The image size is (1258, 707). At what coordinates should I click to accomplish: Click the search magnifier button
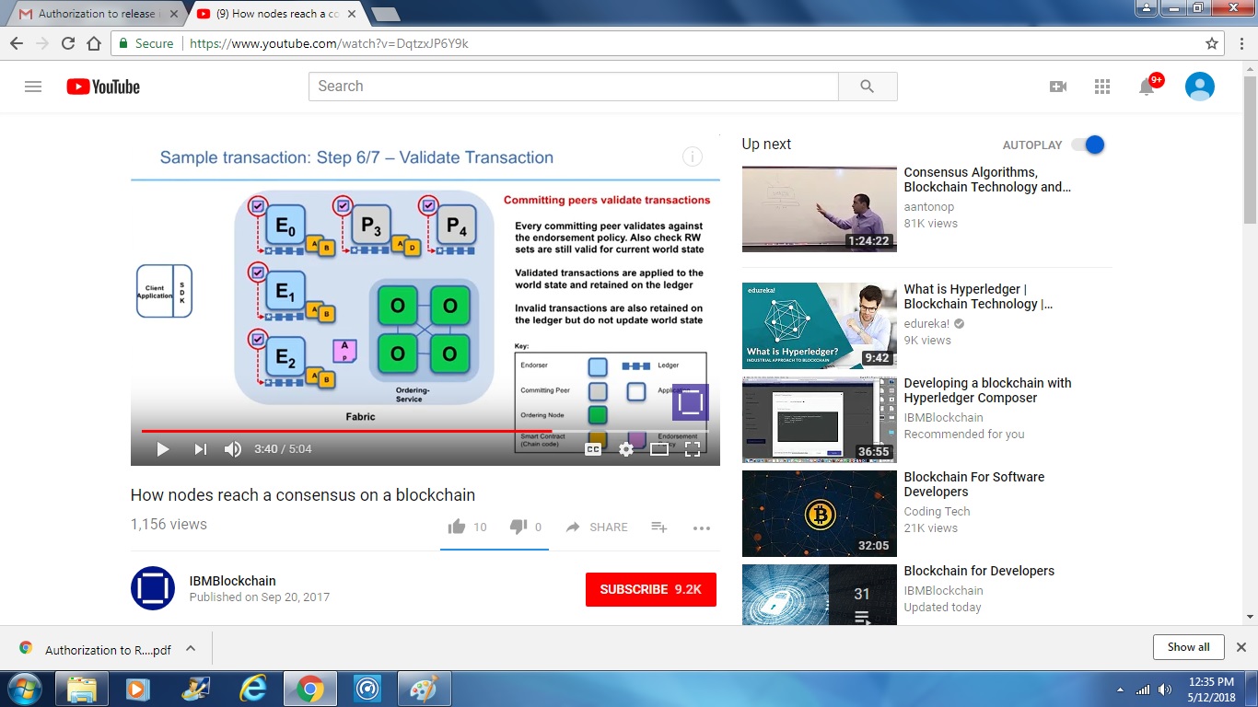pyautogui.click(x=867, y=87)
